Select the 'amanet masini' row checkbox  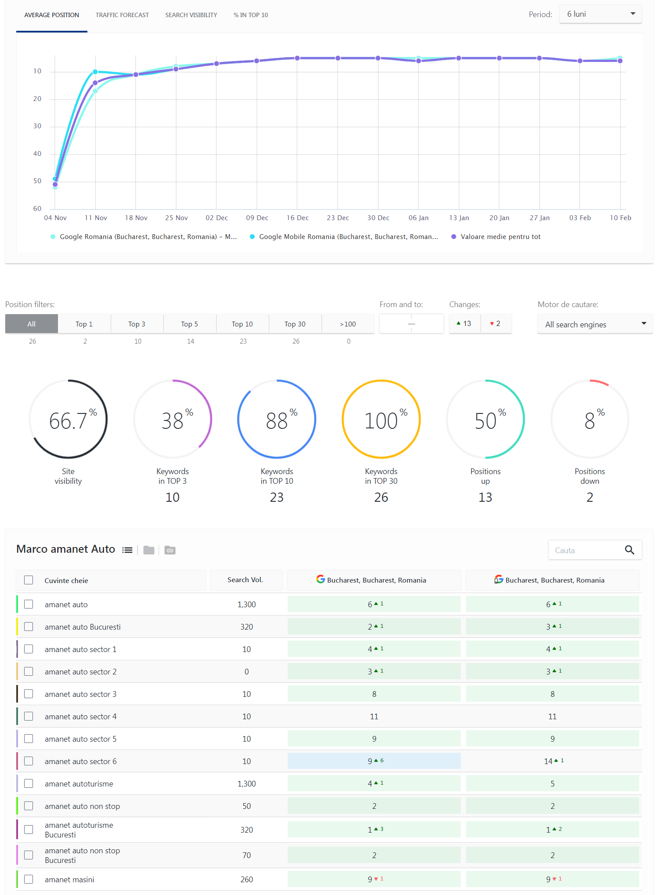(x=29, y=879)
